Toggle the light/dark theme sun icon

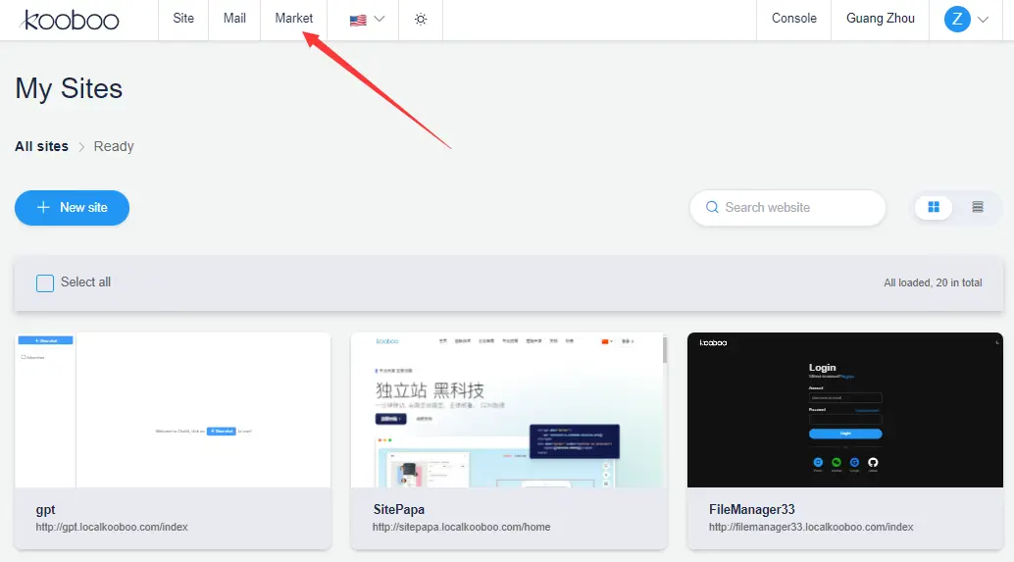click(x=421, y=20)
